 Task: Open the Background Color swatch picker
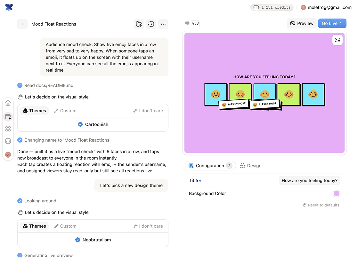pyautogui.click(x=336, y=193)
